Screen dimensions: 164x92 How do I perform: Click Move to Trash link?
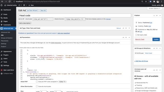pyautogui.click(x=140, y=39)
